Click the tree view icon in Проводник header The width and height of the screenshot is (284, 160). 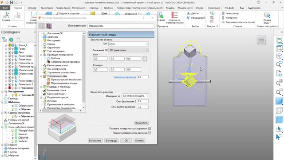click(4, 40)
